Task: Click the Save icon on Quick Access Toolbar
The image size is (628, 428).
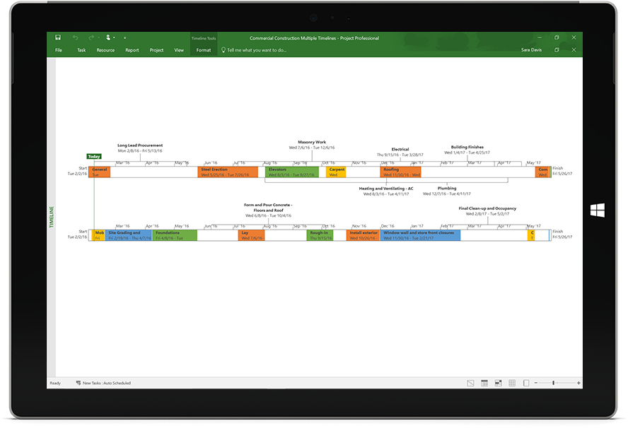Action: (x=58, y=37)
